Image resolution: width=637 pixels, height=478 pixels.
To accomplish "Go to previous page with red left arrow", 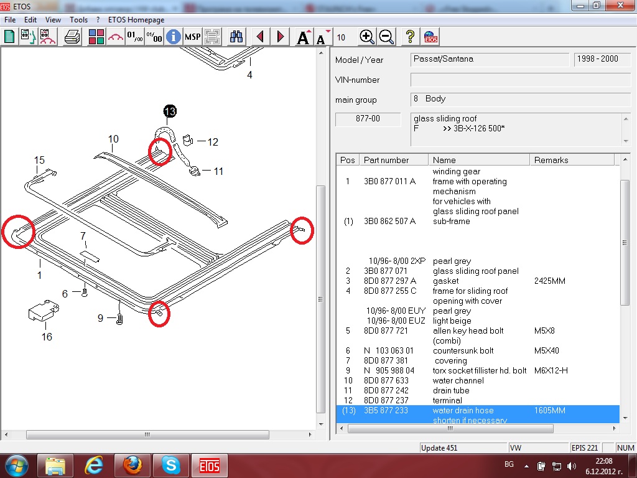I will point(261,37).
